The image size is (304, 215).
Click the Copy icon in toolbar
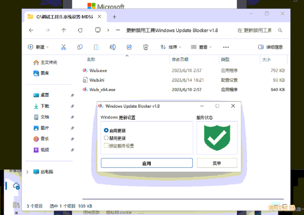80,47
